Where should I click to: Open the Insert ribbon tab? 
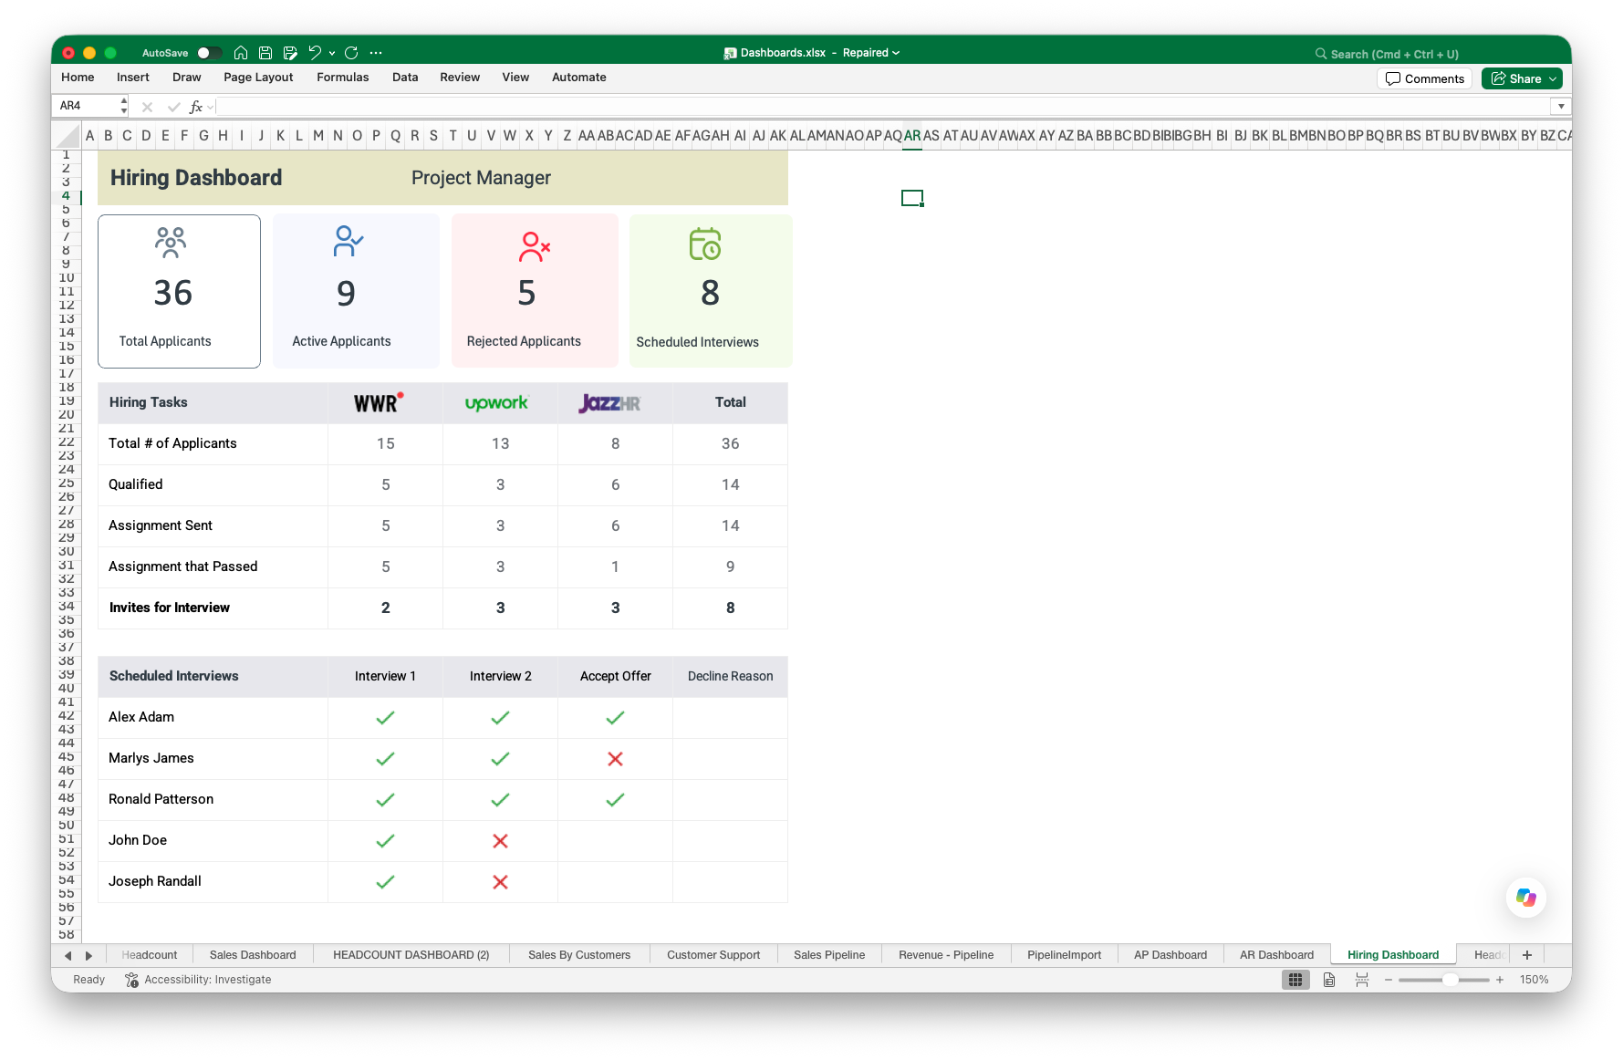click(133, 78)
